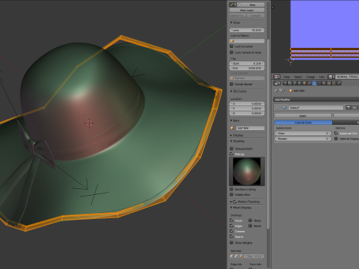
Task: Enable Show Weights checkbox
Action: tap(231, 243)
